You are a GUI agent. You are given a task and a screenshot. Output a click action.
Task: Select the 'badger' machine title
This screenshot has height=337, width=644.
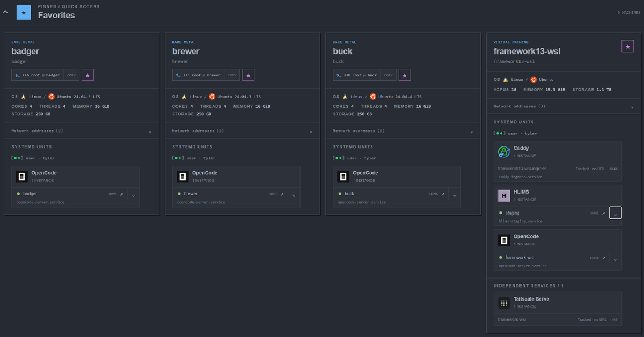pyautogui.click(x=25, y=52)
